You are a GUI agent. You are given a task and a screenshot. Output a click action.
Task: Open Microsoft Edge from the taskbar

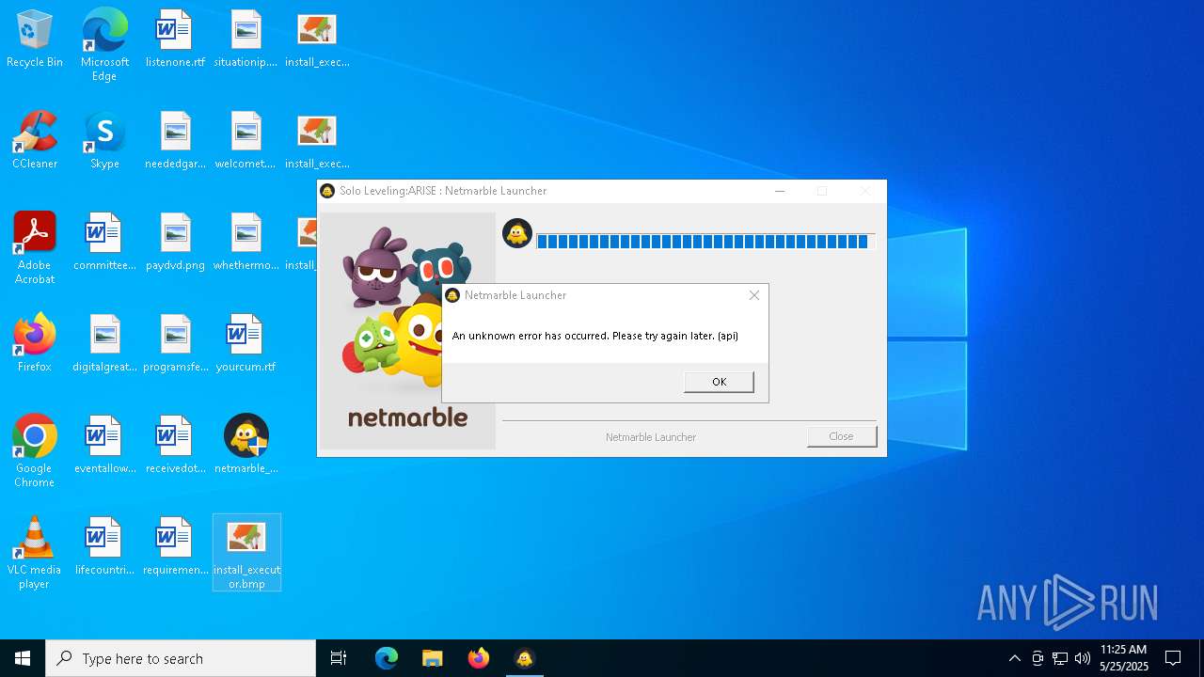pyautogui.click(x=387, y=658)
